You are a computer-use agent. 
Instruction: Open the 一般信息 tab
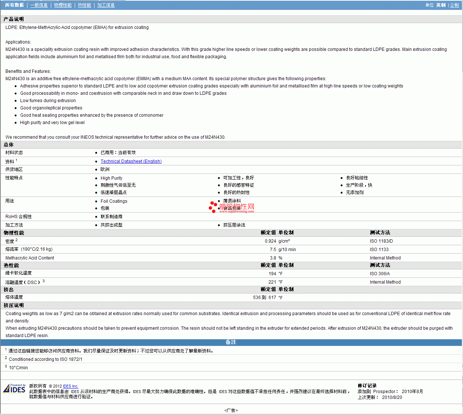click(39, 5)
